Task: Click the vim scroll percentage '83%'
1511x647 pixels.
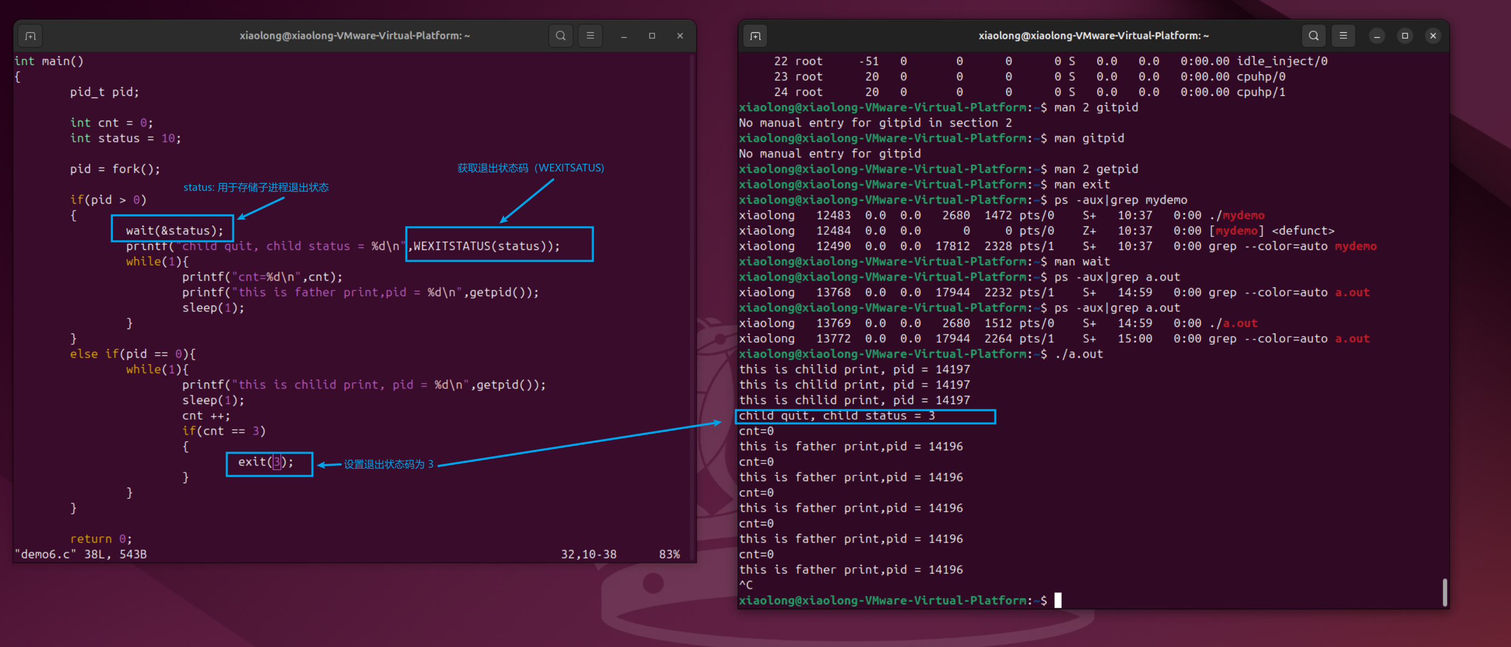Action: (669, 554)
